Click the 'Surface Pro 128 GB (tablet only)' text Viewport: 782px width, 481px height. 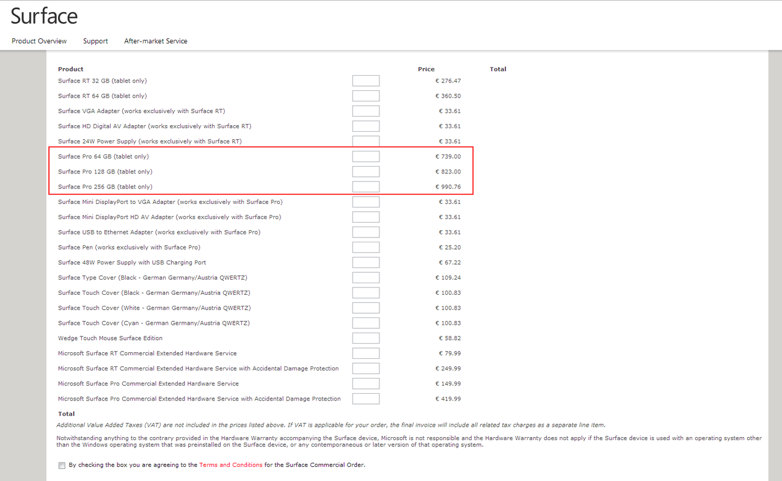point(105,172)
